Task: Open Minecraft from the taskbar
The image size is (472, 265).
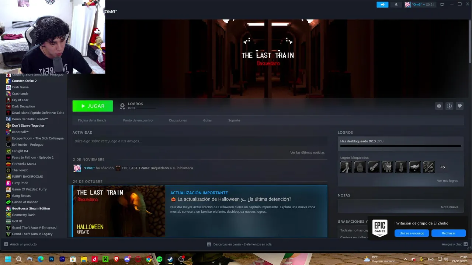Action: tap(105, 259)
